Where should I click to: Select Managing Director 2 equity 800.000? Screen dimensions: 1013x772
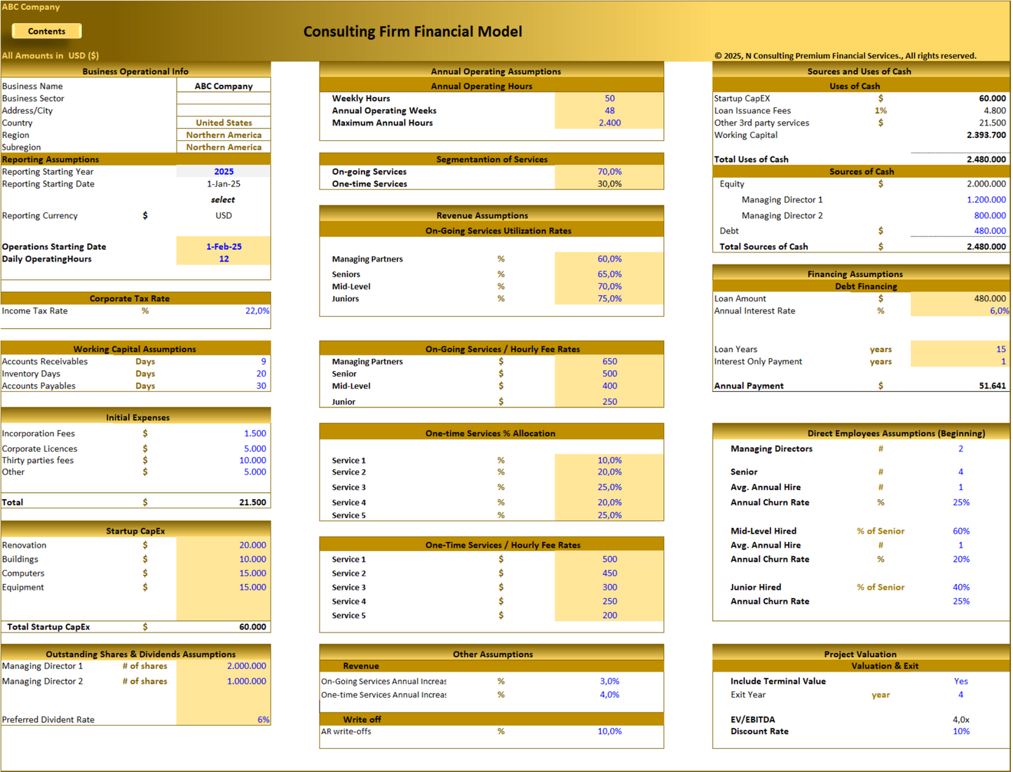989,216
